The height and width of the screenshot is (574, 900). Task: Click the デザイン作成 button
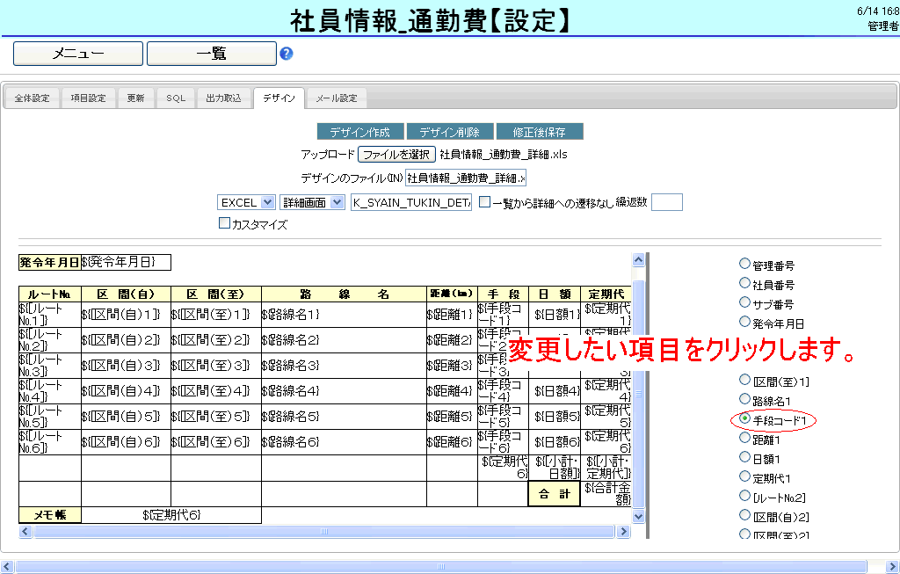[359, 132]
